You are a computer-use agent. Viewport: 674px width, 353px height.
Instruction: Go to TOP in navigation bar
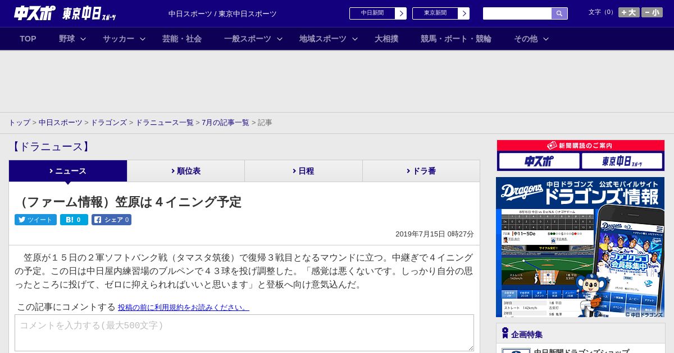pyautogui.click(x=28, y=39)
